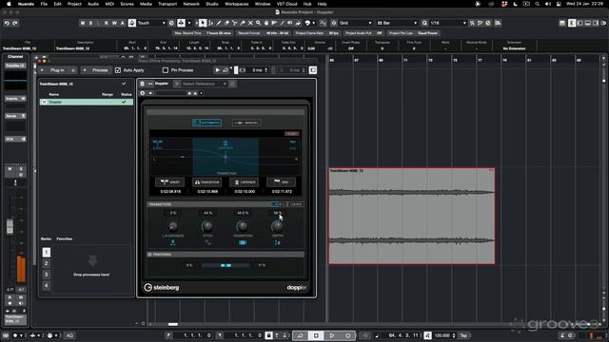Click the channel volume fader
The height and width of the screenshot is (342, 609).
[x=10, y=226]
